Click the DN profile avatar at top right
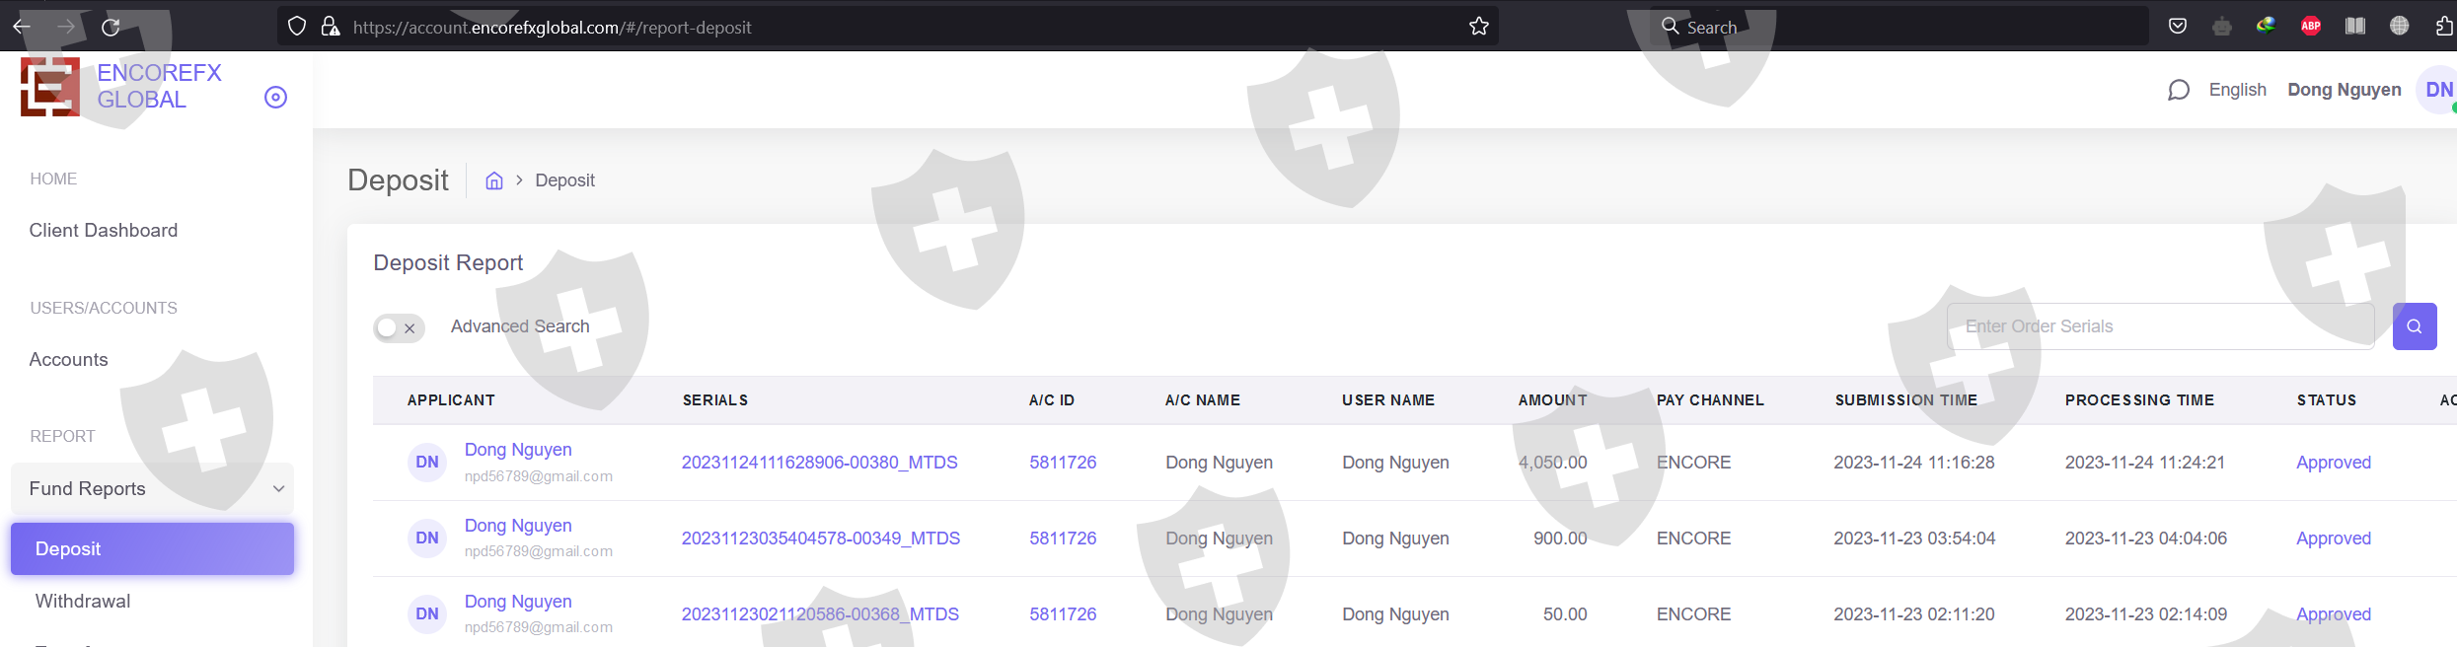The height and width of the screenshot is (647, 2457). [2435, 90]
